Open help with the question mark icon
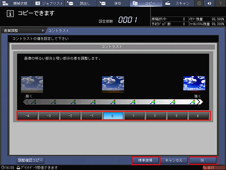 coord(220,3)
